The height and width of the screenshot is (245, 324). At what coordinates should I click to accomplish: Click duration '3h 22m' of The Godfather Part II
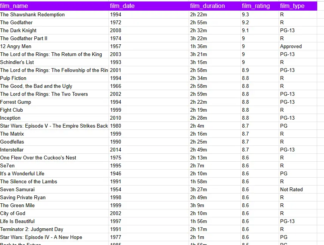point(215,38)
